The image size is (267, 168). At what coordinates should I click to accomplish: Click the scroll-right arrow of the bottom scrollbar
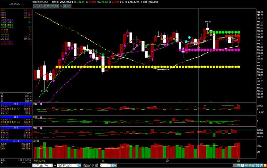click(x=235, y=165)
